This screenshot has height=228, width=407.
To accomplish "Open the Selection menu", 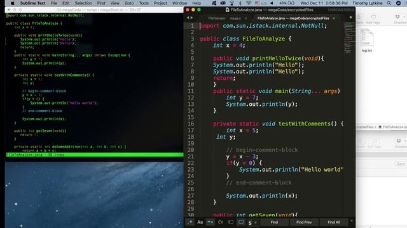I will coord(83,3).
